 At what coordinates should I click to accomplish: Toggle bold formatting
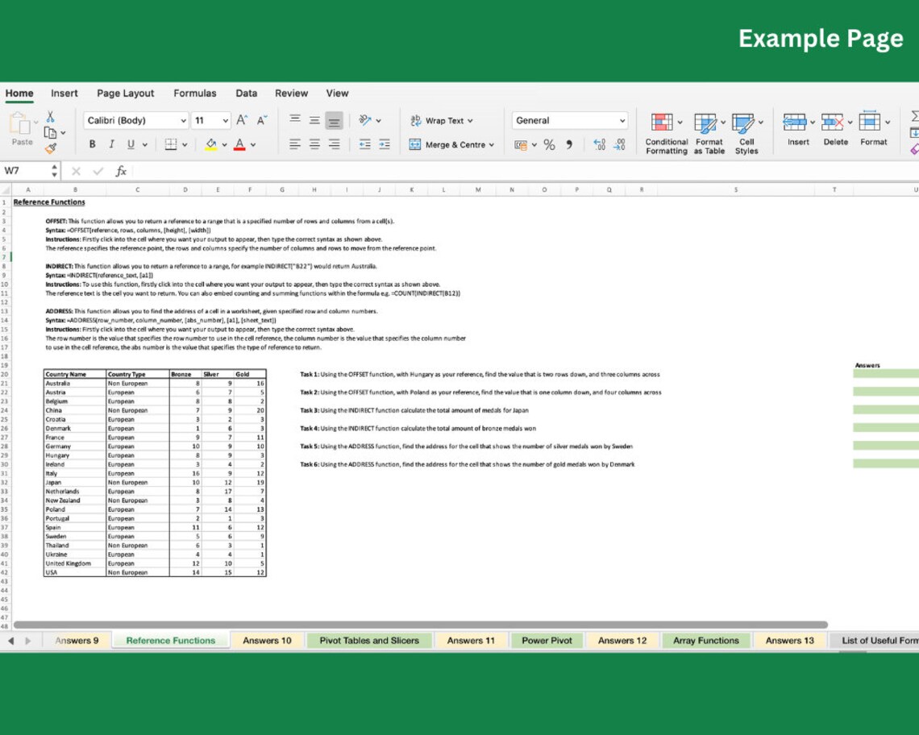92,143
